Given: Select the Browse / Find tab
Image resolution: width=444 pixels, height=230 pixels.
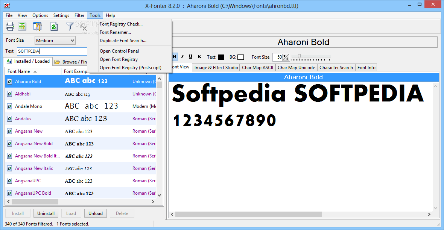Looking at the screenshot, I should (x=70, y=62).
